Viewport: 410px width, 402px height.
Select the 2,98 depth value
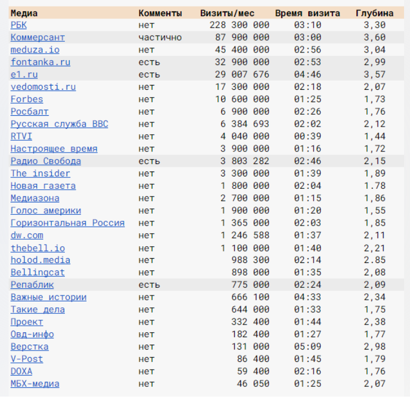click(x=374, y=347)
